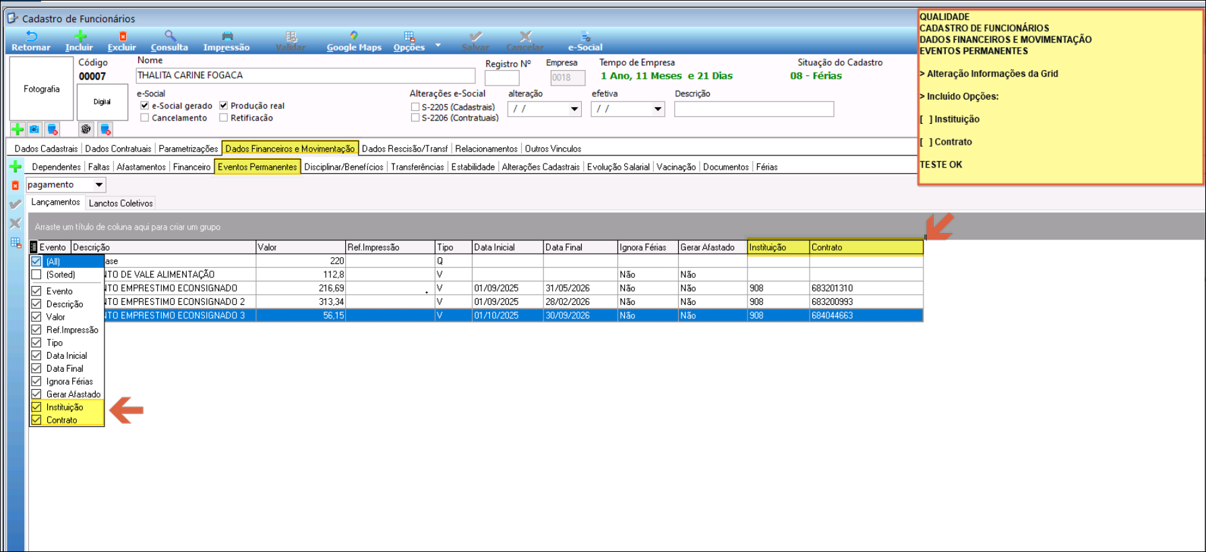1206x552 pixels.
Task: Enable the Cancelamento checkbox
Action: (145, 118)
